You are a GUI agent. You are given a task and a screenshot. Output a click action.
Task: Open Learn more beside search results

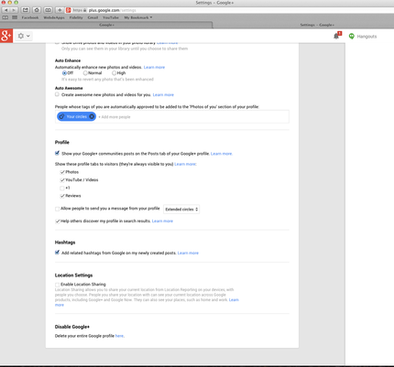point(162,221)
